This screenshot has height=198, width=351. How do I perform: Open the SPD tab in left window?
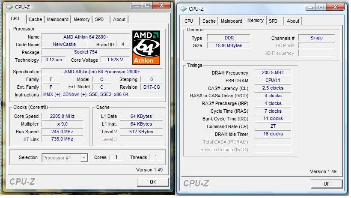click(99, 19)
